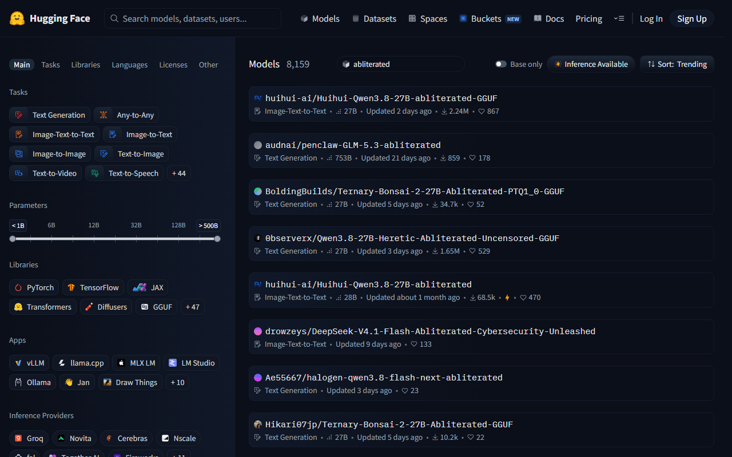Viewport: 732px width, 457px height.
Task: Click the Text-to-Image task icon
Action: (x=105, y=154)
